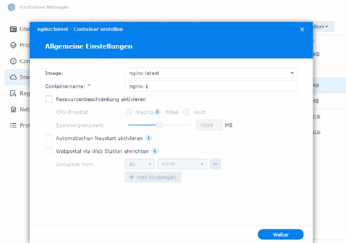Open the Registry search sidebar icon

tap(13, 93)
